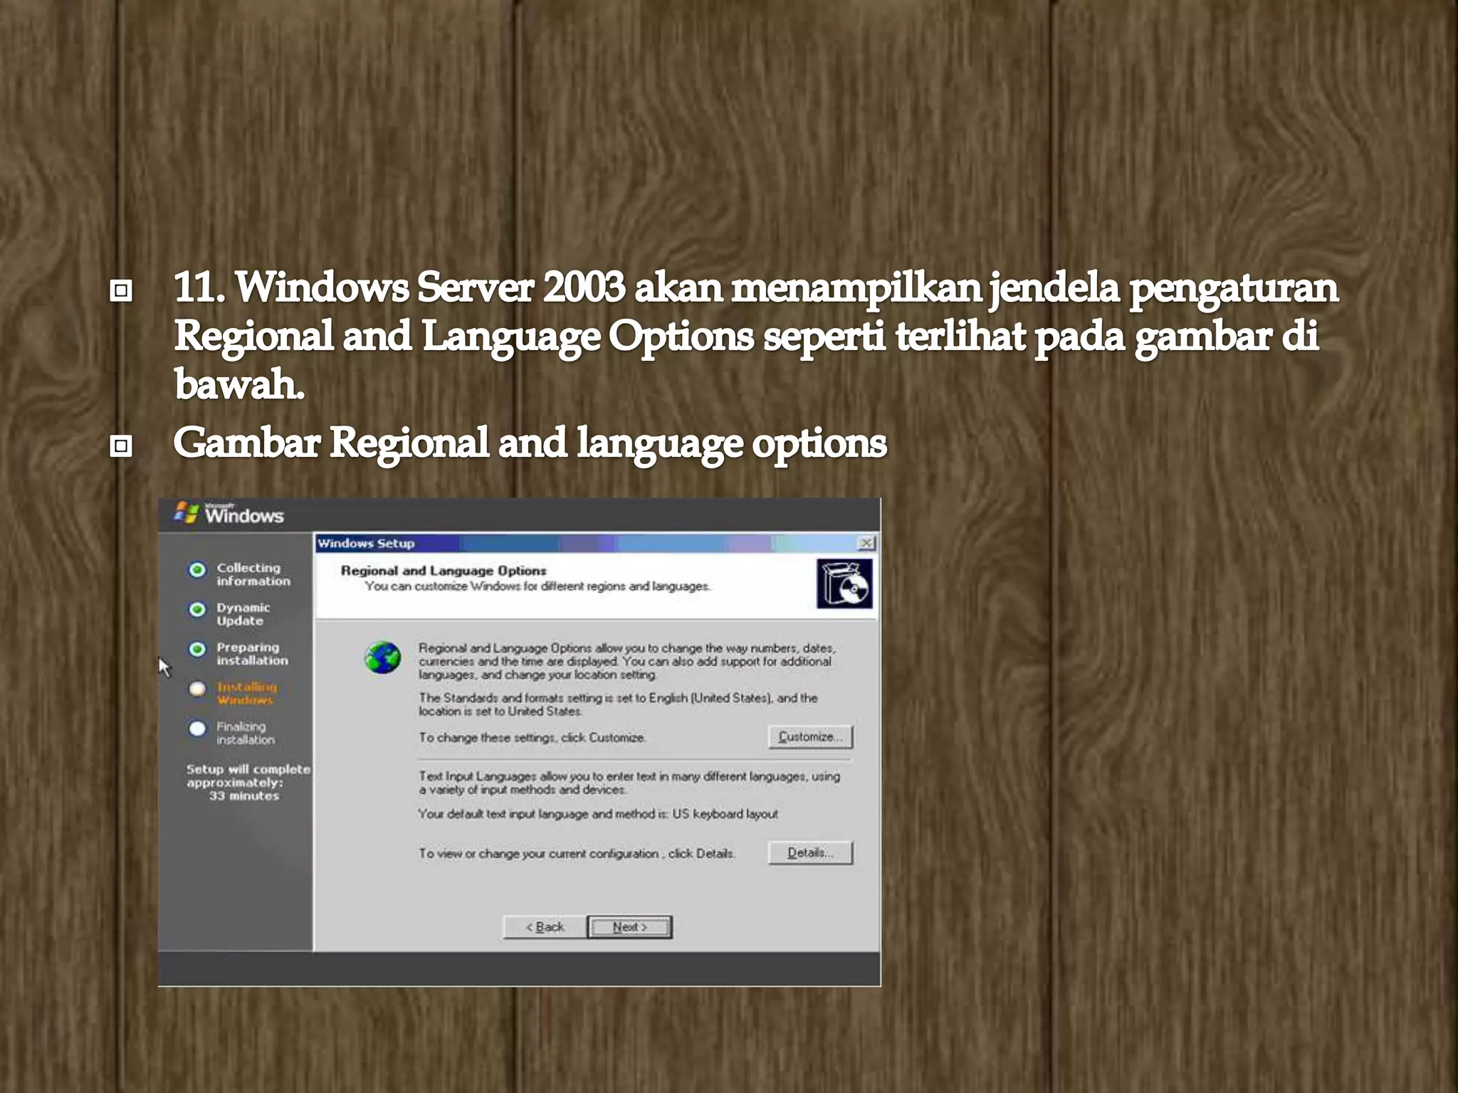1458x1093 pixels.
Task: Close the Windows Setup dialog
Action: tap(866, 544)
